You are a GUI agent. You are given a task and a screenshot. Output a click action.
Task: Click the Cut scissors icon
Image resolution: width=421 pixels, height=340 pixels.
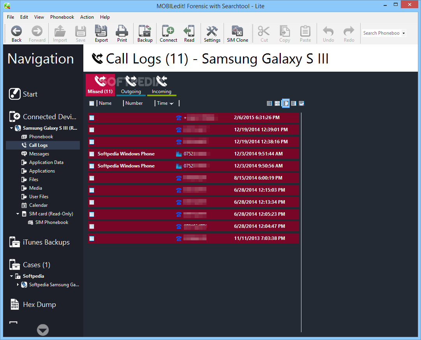(264, 31)
